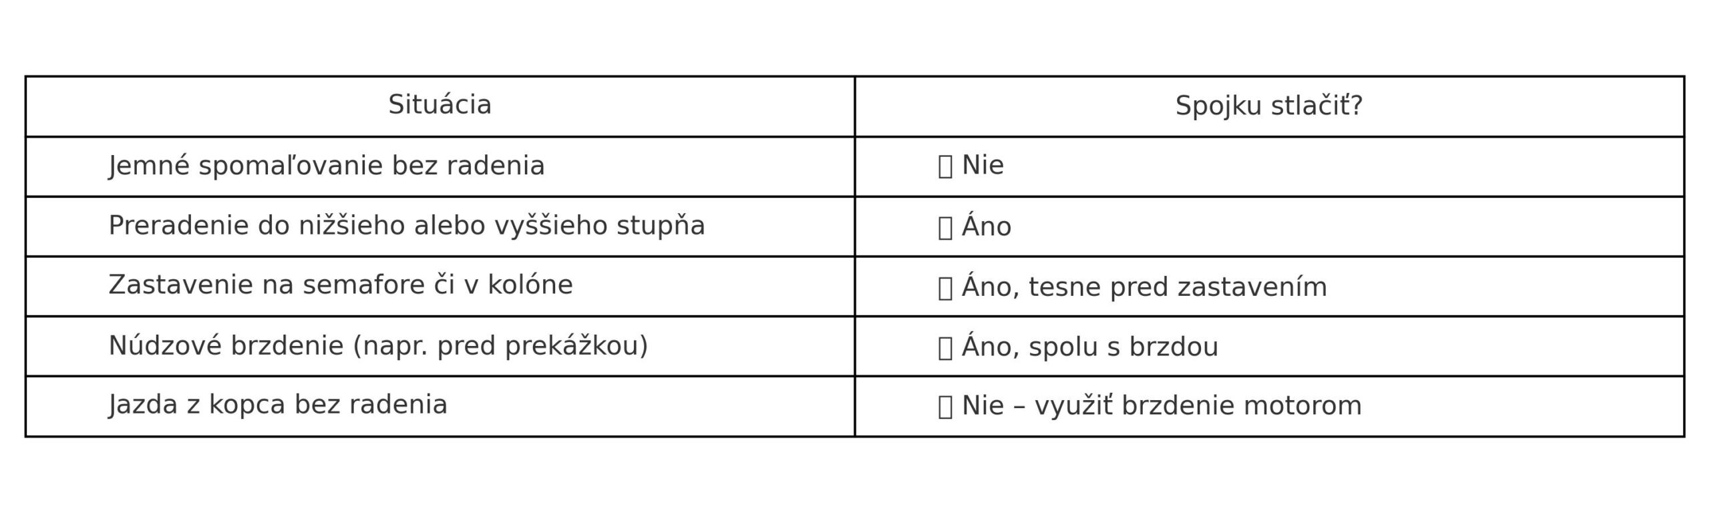This screenshot has height=513, width=1710.
Task: Click "Preradenie do nižšieho alebo vyššieho stupňa" text
Action: click(x=406, y=226)
